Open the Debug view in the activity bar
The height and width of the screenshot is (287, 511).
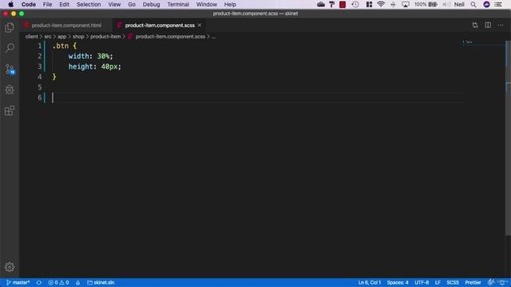click(x=10, y=90)
